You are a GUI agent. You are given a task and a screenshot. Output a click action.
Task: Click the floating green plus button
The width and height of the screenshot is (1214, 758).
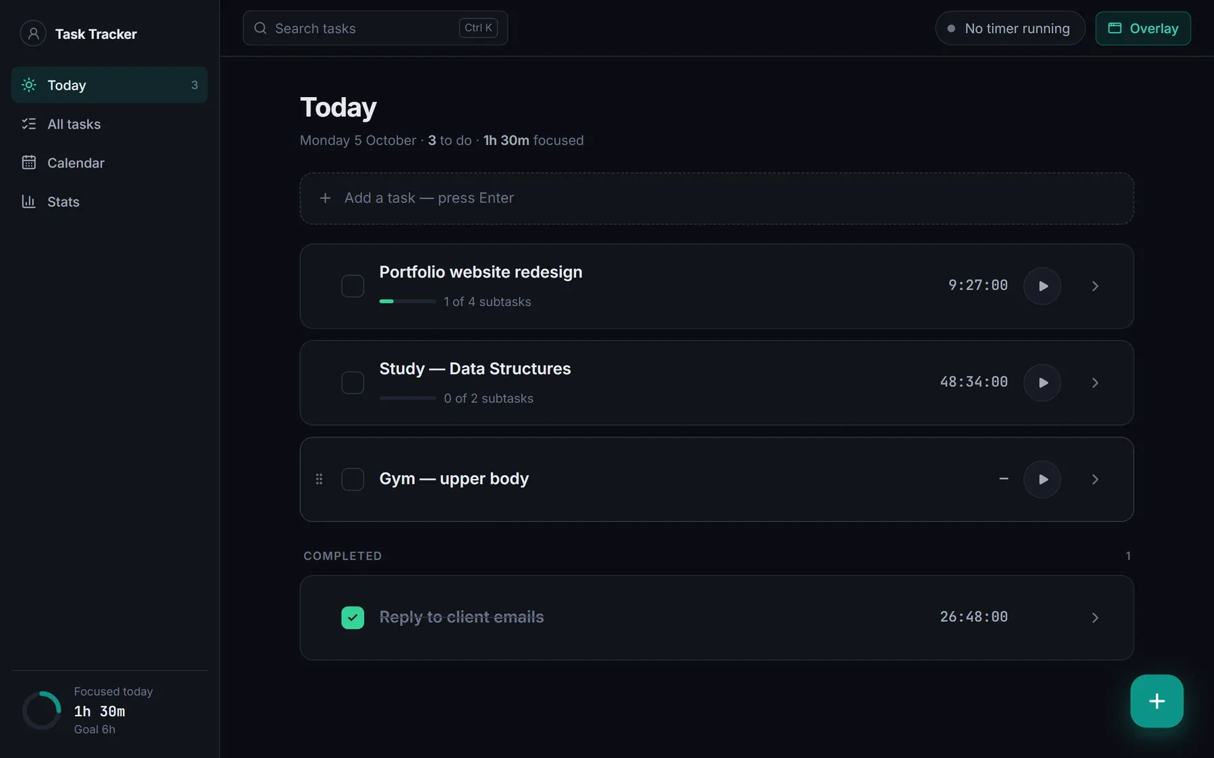point(1157,701)
